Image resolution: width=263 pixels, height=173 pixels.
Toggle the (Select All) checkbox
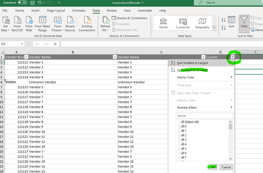183,122
